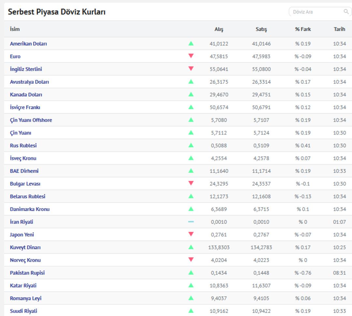This screenshot has width=352, height=316.
Task: Click up arrow in Kuveyt Dinarı row
Action: pyautogui.click(x=191, y=247)
